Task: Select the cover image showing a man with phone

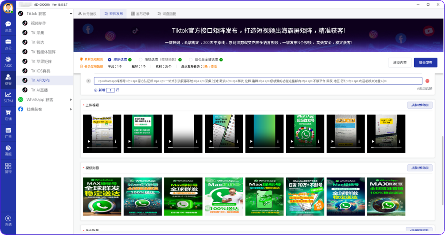Action: pyautogui.click(x=224, y=197)
